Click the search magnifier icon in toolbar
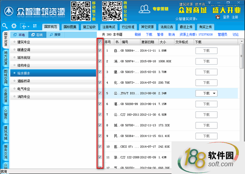Screen dimensions: 245x174 coord(4,26)
